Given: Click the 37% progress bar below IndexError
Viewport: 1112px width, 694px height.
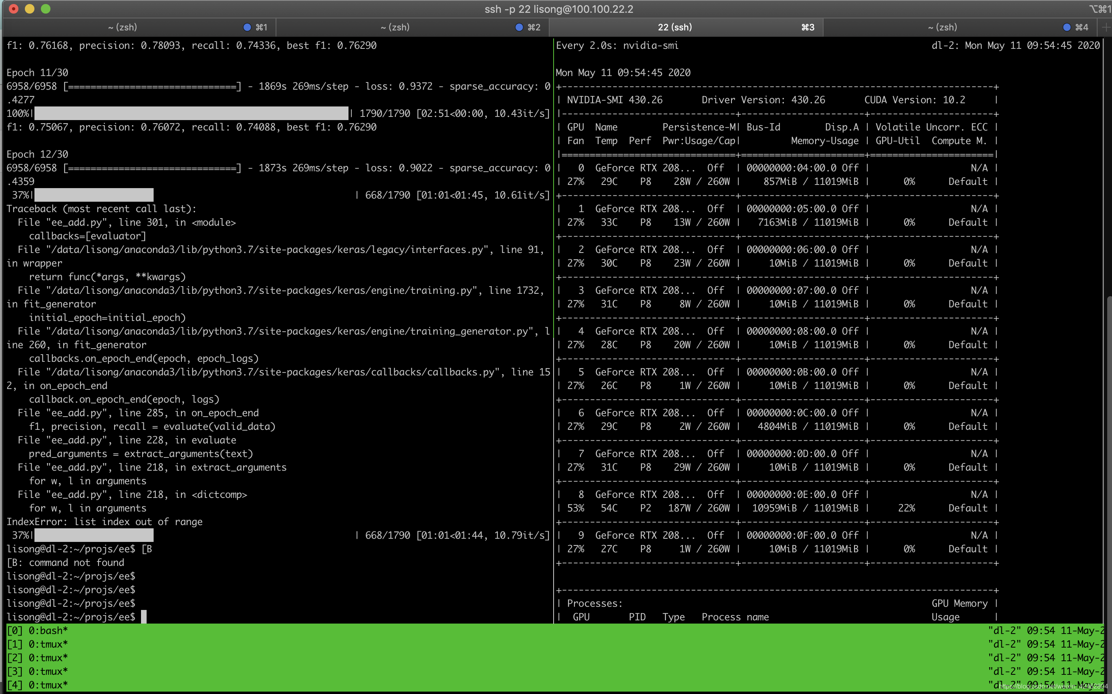Looking at the screenshot, I should click(x=94, y=535).
